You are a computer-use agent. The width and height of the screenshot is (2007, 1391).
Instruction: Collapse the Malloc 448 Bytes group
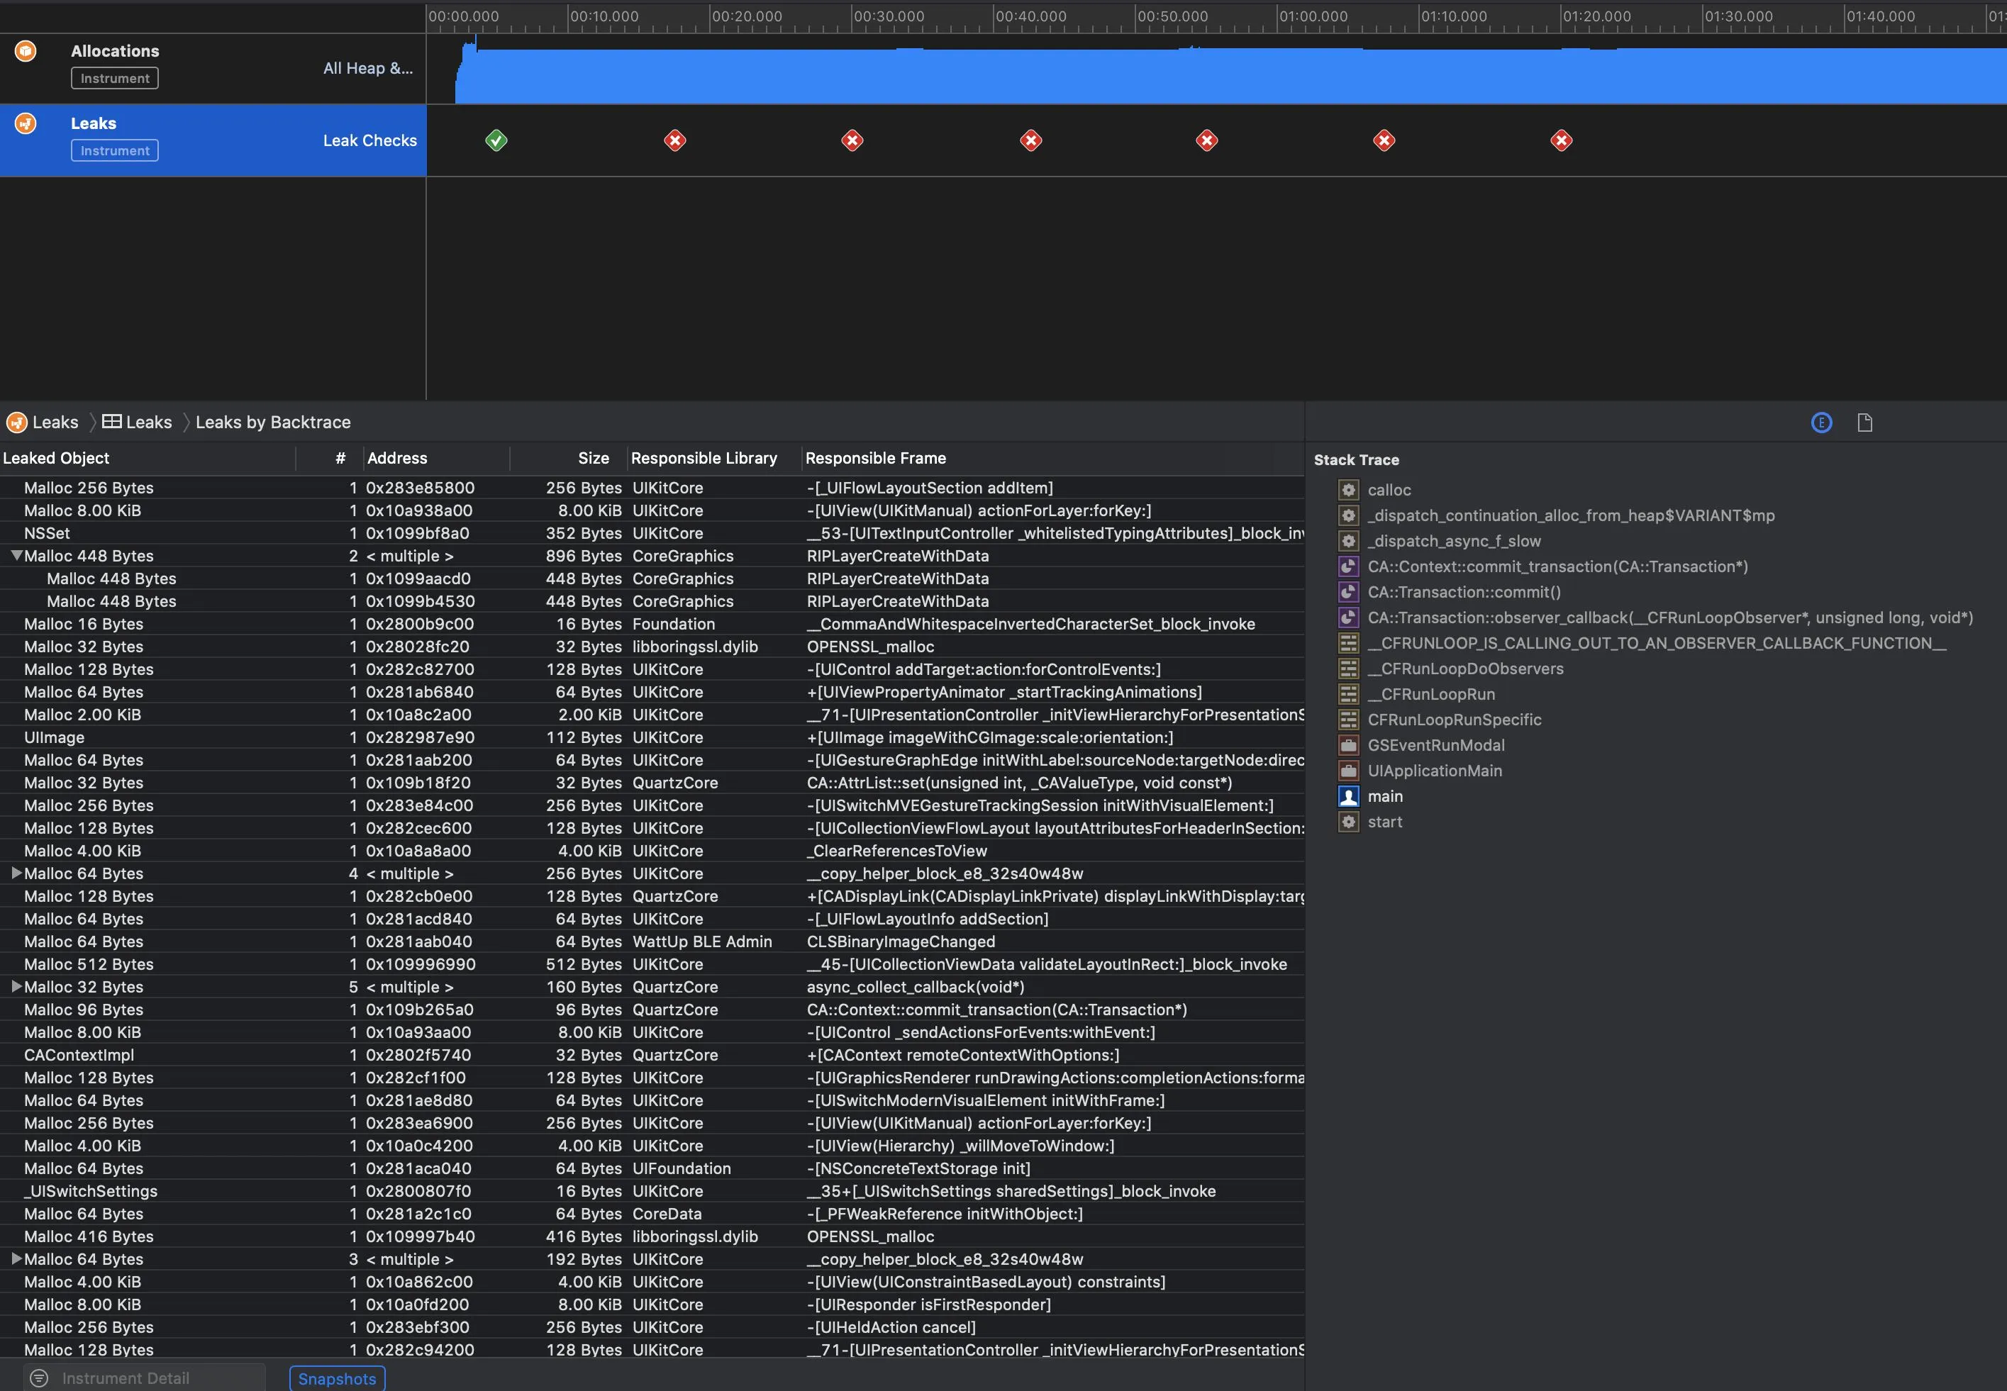(x=16, y=555)
